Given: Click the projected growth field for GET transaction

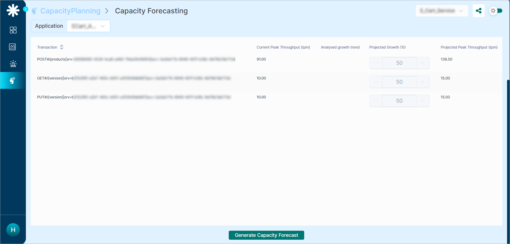Looking at the screenshot, I should 399,82.
